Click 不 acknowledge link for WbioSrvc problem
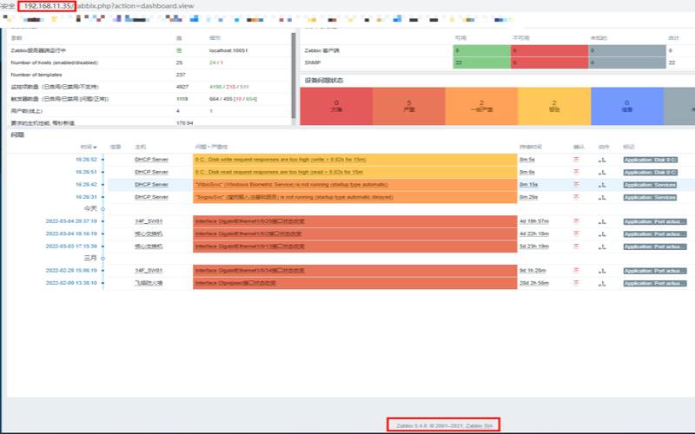Viewport: 695px width, 434px height. [575, 185]
